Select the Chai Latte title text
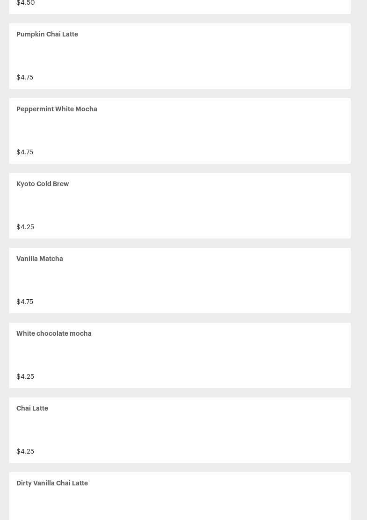 32,408
